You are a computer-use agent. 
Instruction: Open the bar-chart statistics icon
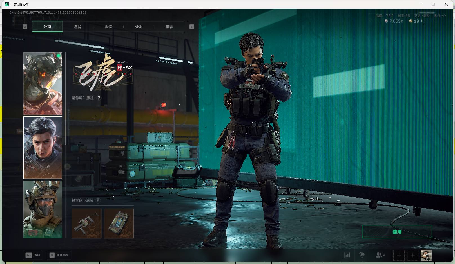pos(347,255)
